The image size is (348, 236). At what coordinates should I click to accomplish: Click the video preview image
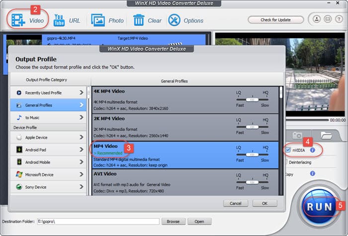[x=315, y=75]
